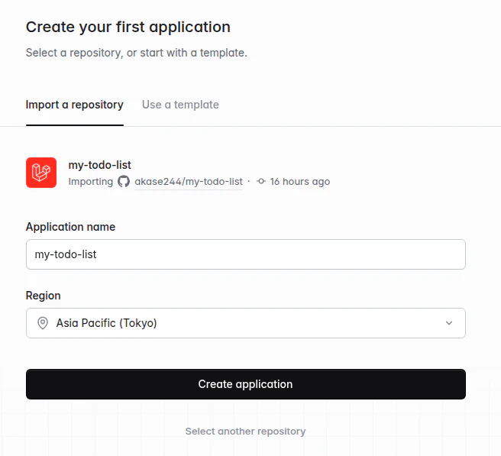The image size is (501, 456).
Task: Click the Select a repository subtitle text
Action: [x=137, y=53]
